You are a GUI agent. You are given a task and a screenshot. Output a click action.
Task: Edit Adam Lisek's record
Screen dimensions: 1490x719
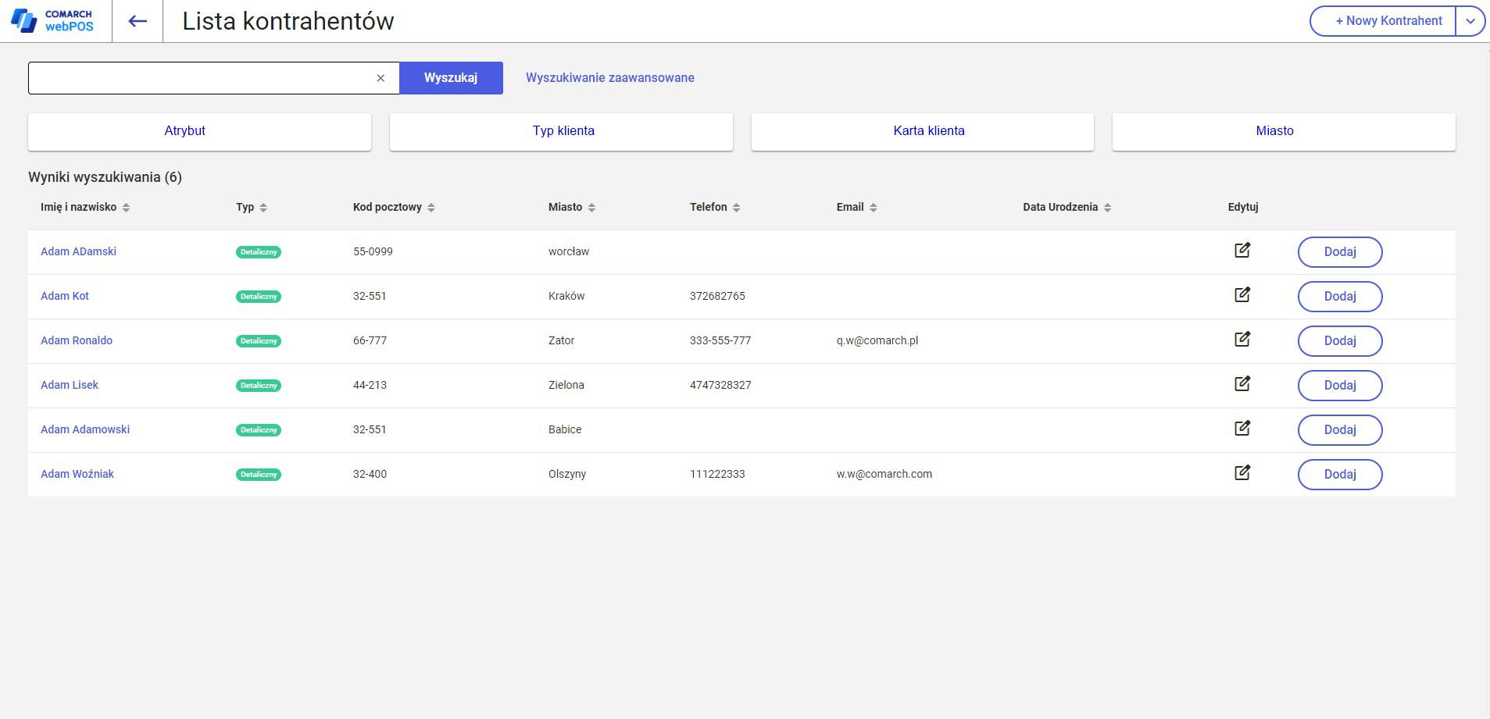click(x=1242, y=384)
